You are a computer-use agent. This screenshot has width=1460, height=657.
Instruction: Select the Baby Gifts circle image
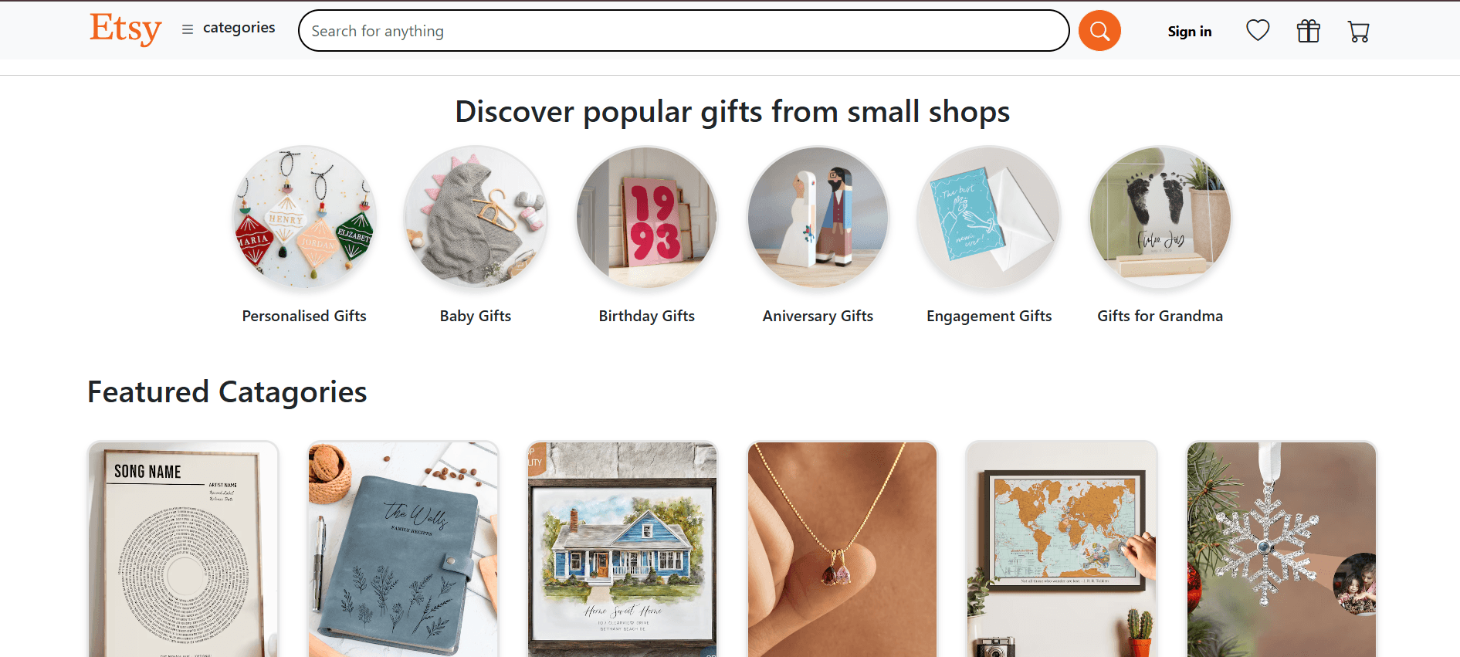click(476, 218)
